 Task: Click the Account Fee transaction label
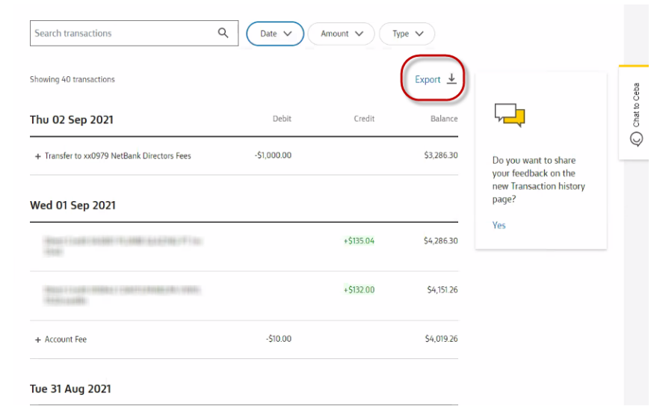pos(66,339)
